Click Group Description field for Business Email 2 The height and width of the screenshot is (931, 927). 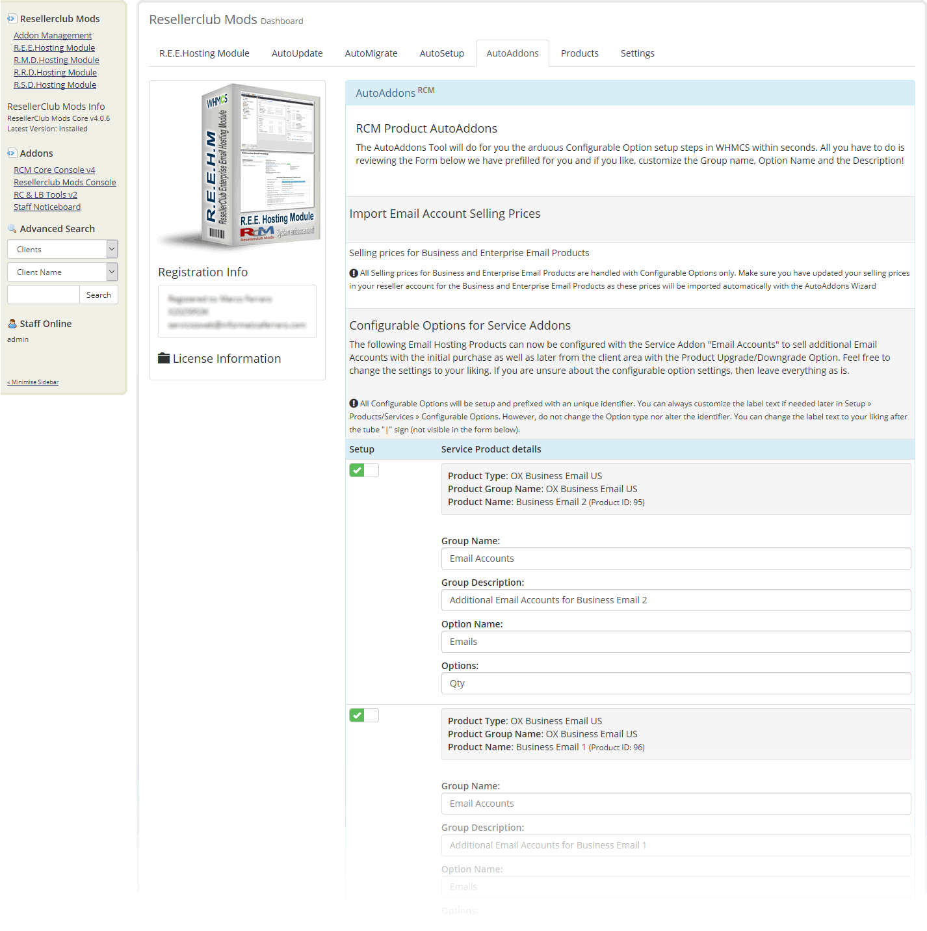click(676, 600)
